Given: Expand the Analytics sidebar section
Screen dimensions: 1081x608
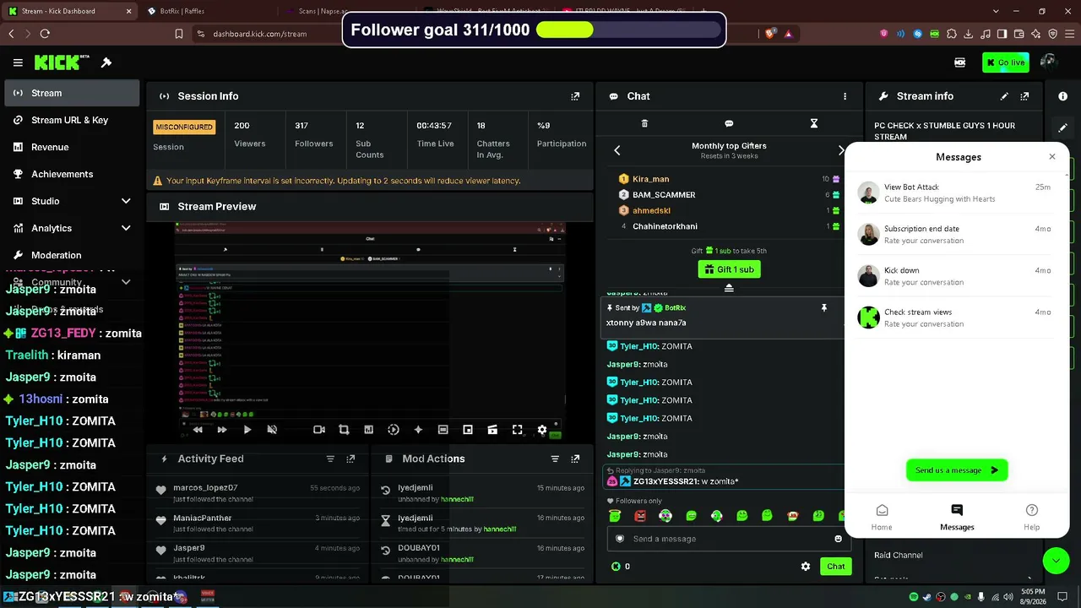Looking at the screenshot, I should (x=126, y=228).
